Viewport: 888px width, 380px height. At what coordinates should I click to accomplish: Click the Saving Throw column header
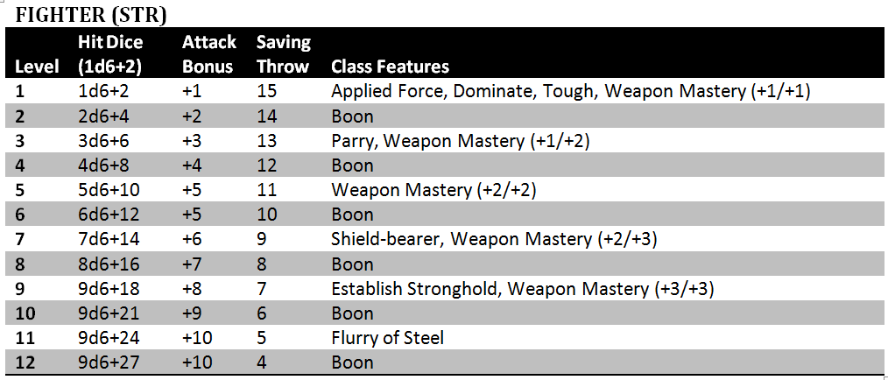click(x=284, y=54)
